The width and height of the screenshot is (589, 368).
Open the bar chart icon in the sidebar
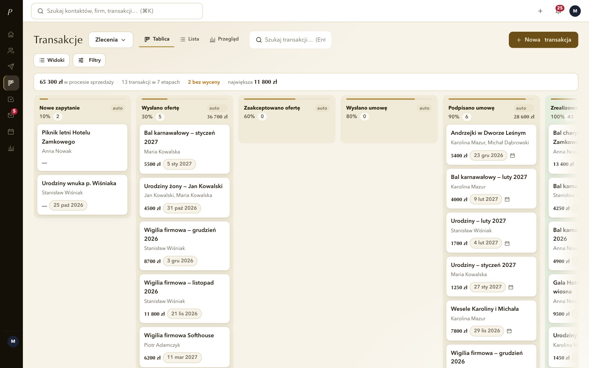(11, 148)
